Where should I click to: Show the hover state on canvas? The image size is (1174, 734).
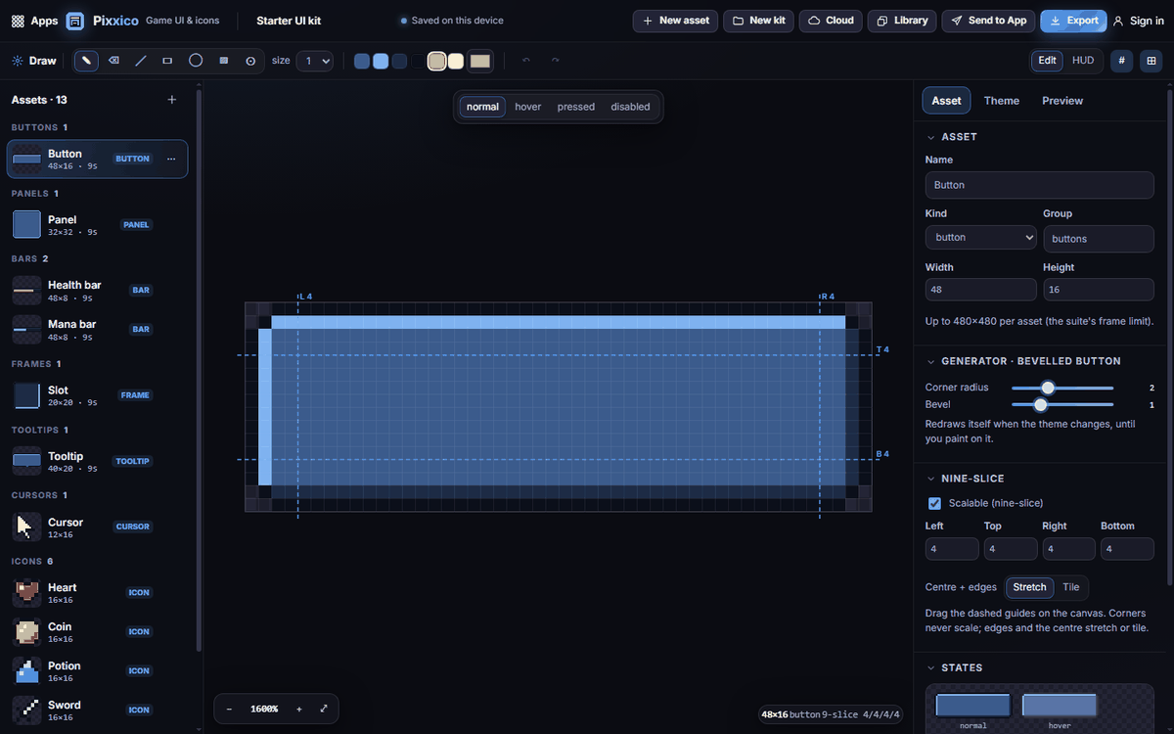[528, 107]
